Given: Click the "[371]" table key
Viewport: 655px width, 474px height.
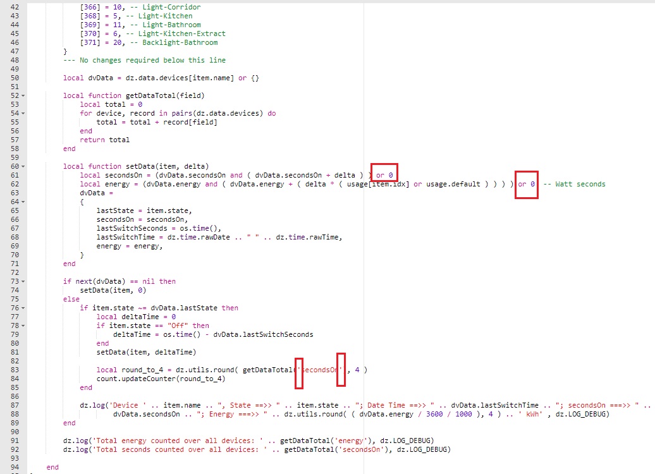Looking at the screenshot, I should pos(90,42).
